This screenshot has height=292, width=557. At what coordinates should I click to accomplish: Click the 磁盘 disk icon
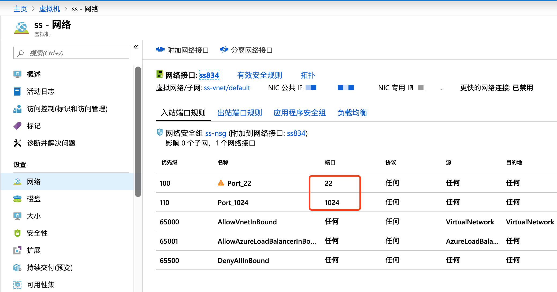pos(17,199)
